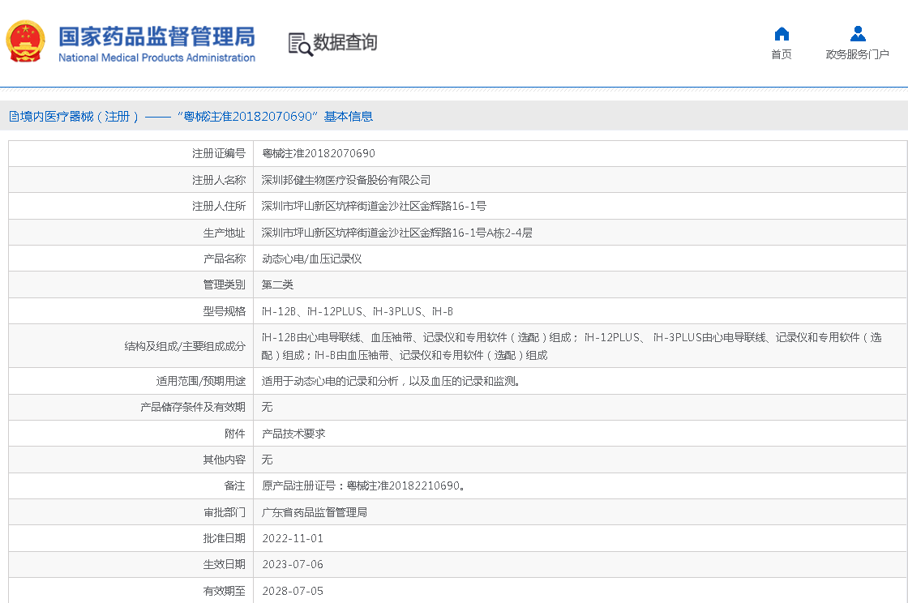Open the 产品技术要求 attachment entry

(293, 434)
